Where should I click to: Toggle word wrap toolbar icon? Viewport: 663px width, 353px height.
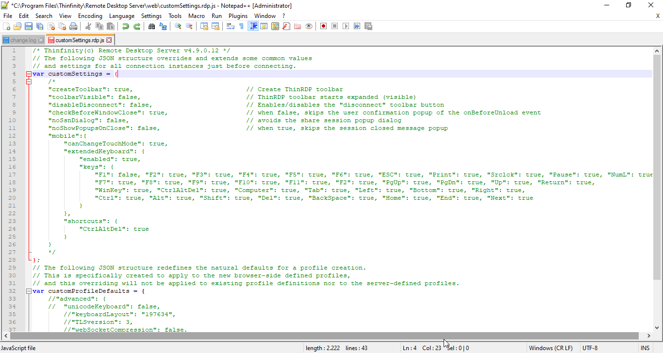pyautogui.click(x=231, y=26)
